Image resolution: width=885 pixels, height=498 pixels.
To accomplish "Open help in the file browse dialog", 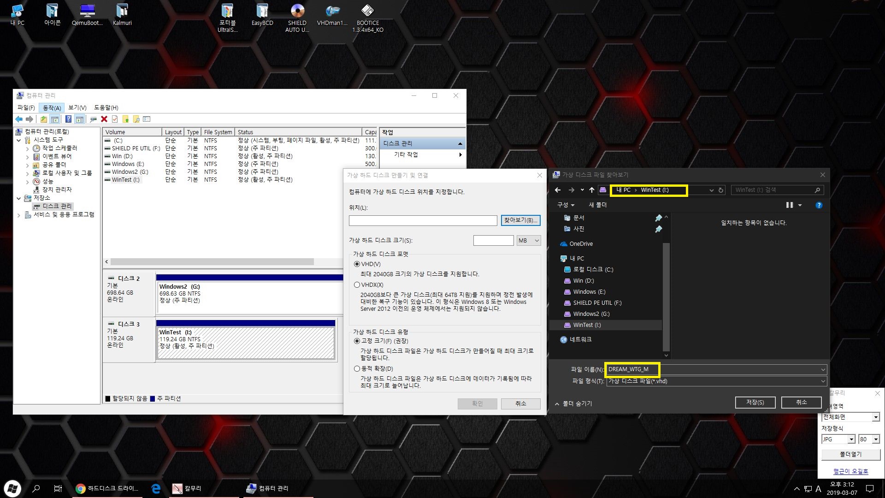I will [x=819, y=205].
